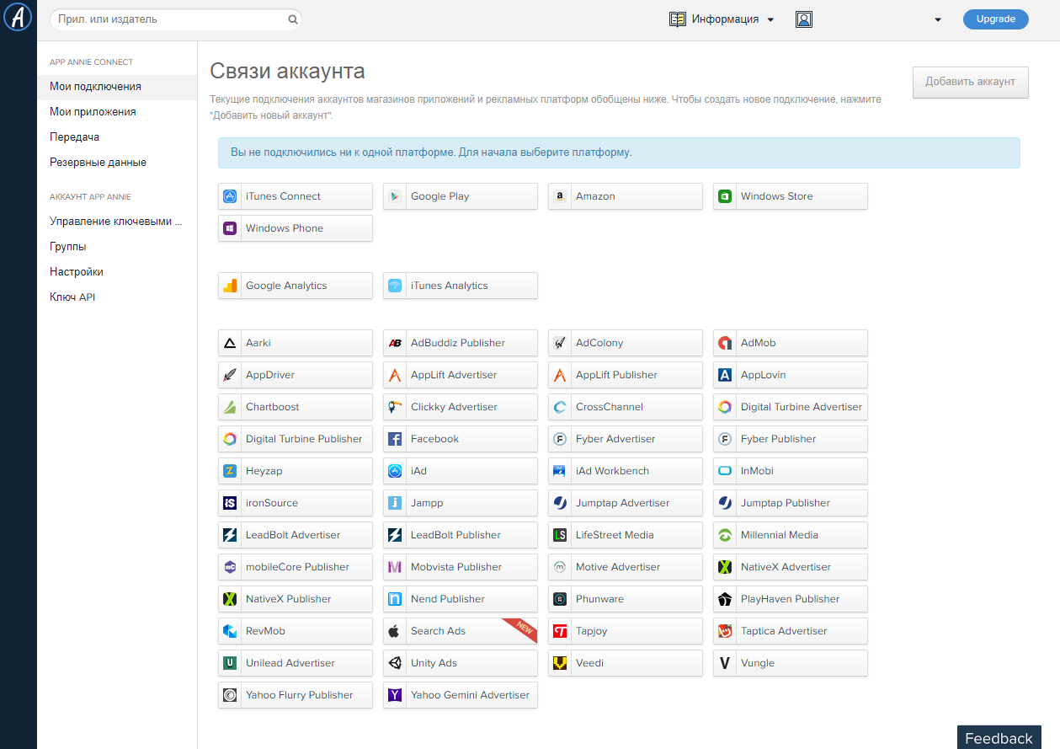
Task: Click the Добавить аккаунт button
Action: coord(970,82)
